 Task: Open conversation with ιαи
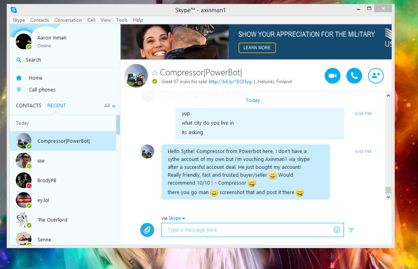click(x=63, y=161)
